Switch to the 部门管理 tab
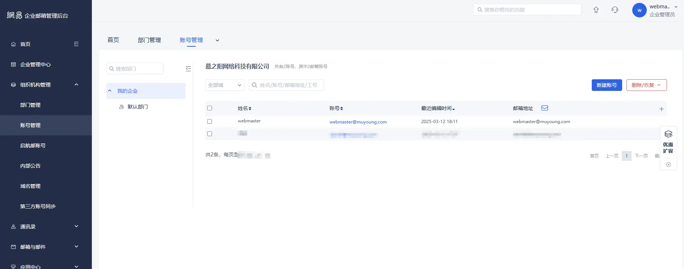Viewport: 684px width, 269px height. pos(149,40)
